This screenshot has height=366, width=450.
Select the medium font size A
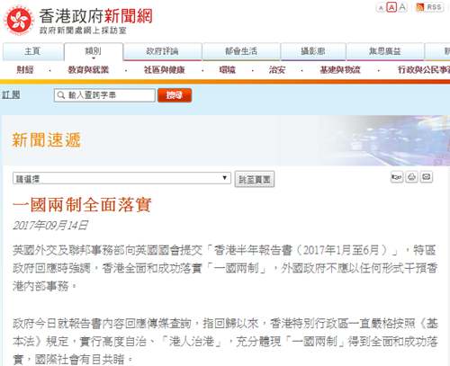point(391,7)
